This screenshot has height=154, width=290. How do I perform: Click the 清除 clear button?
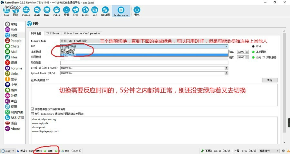(270, 80)
